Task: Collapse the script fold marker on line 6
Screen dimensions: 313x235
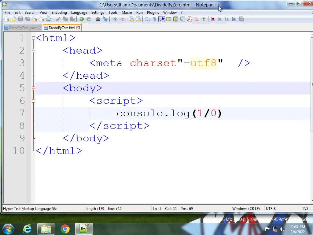Action: [x=34, y=101]
